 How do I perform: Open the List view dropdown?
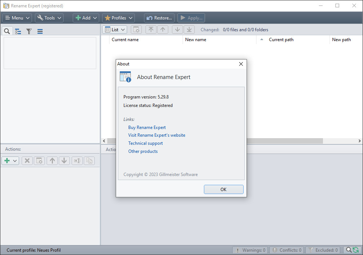115,30
